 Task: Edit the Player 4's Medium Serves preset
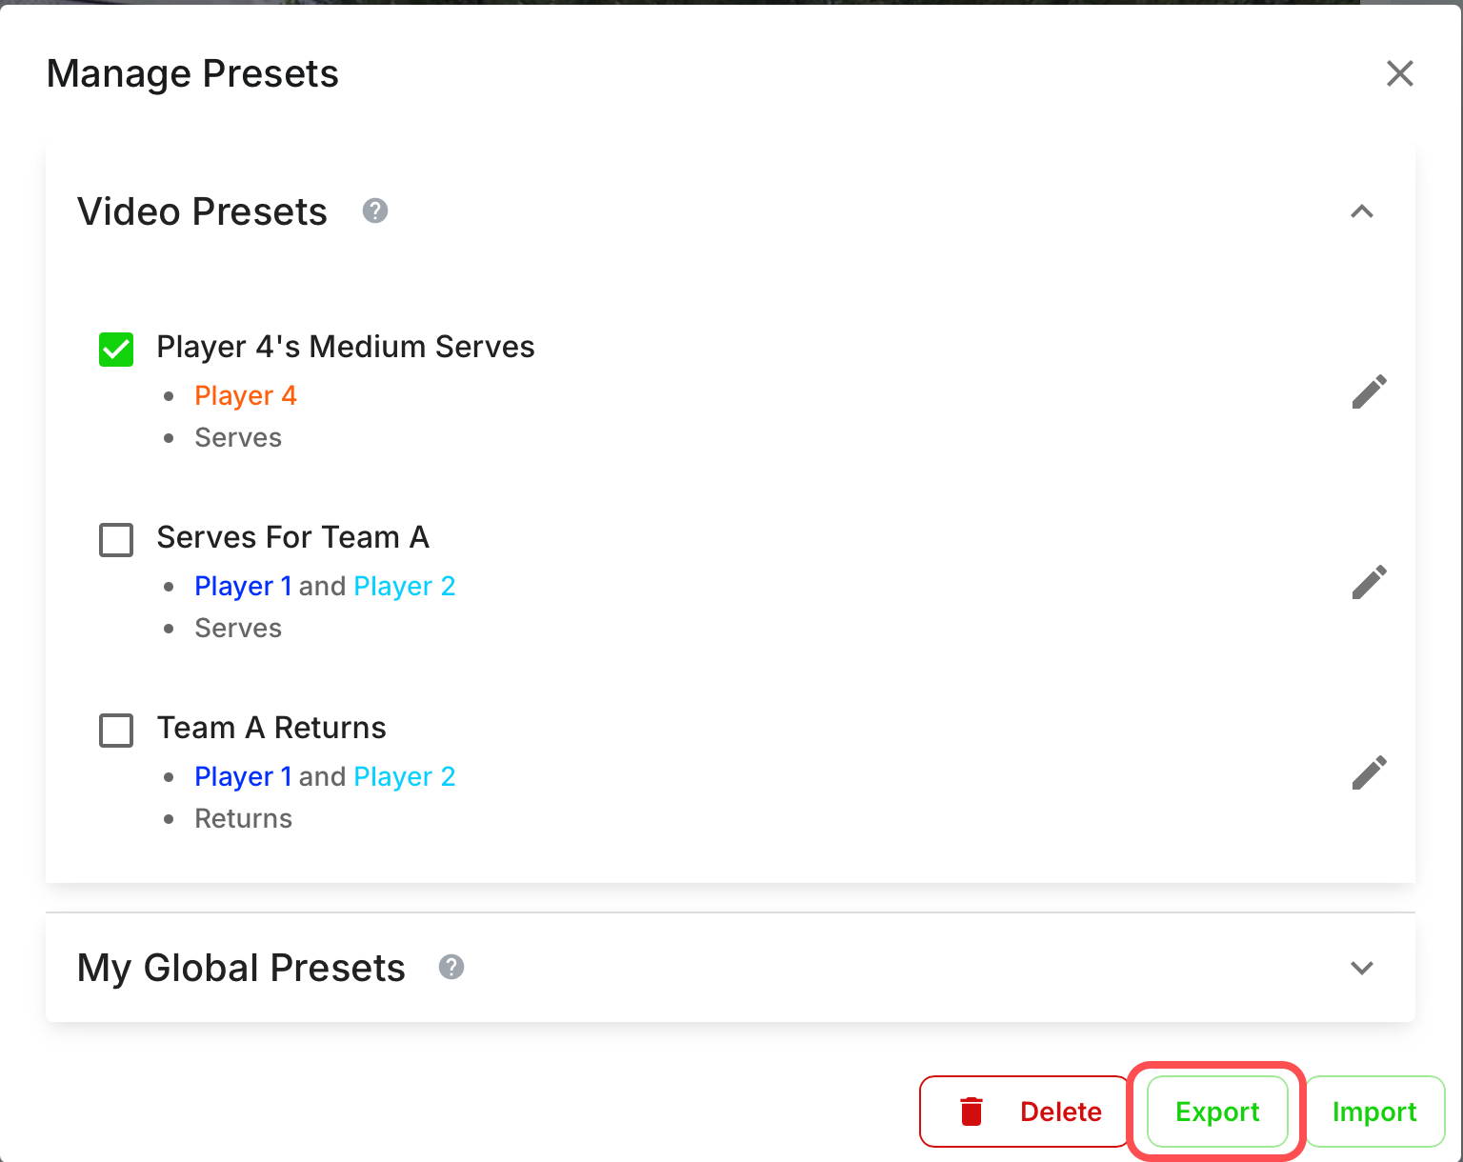click(x=1369, y=391)
